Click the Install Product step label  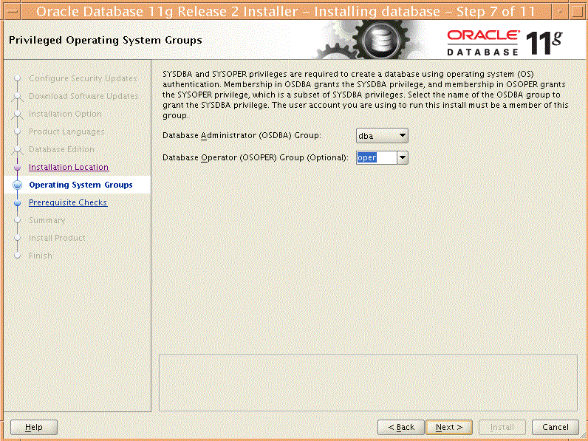[x=57, y=238]
